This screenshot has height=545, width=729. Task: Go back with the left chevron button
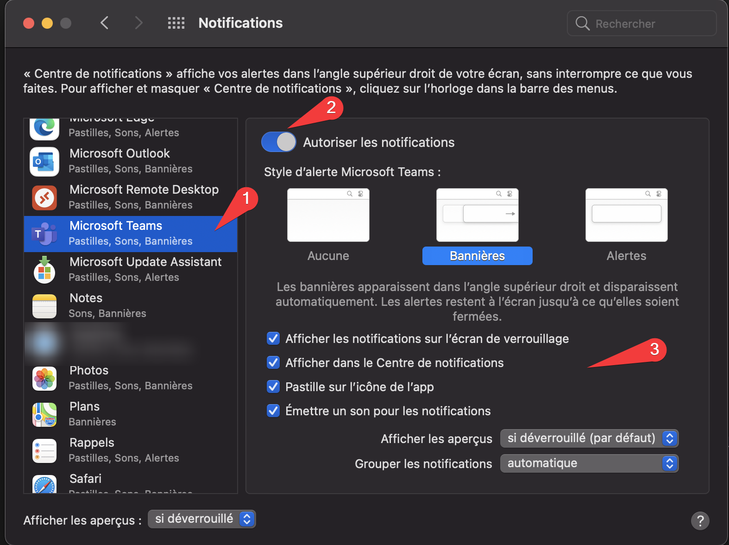coord(105,23)
